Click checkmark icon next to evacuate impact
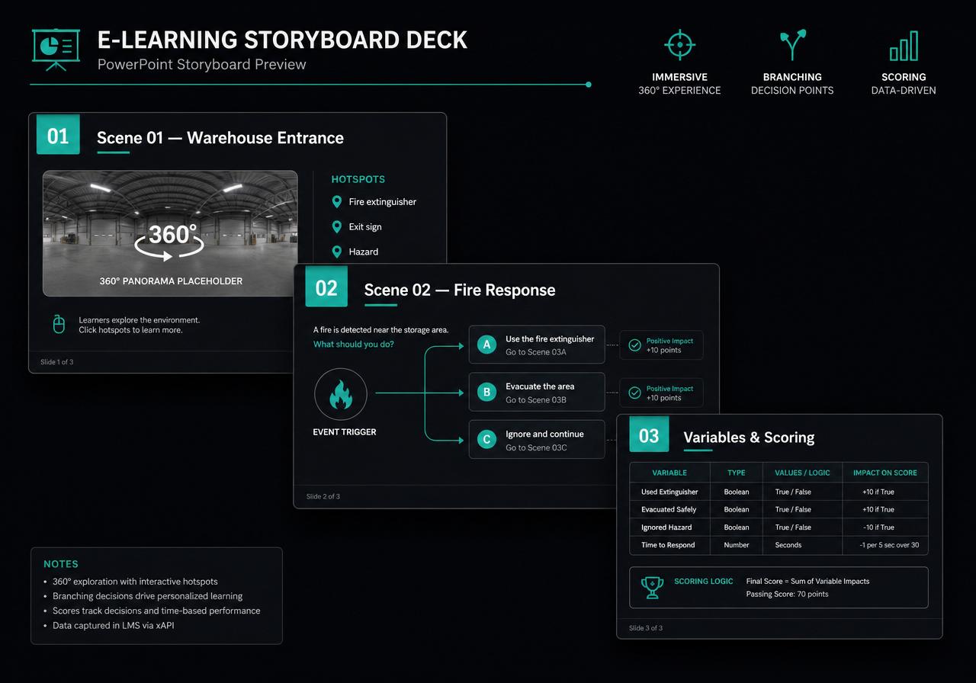976x683 pixels. [634, 393]
